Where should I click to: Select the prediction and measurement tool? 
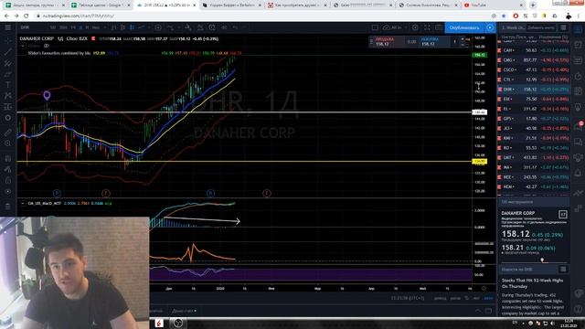pyautogui.click(x=7, y=107)
